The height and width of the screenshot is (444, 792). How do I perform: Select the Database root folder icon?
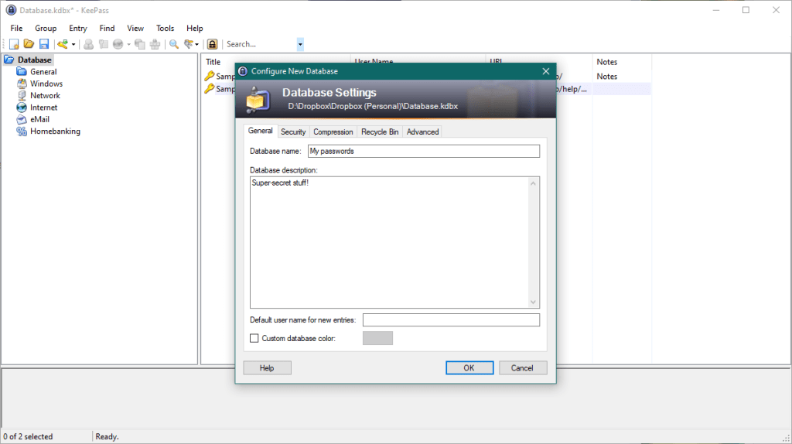point(9,60)
